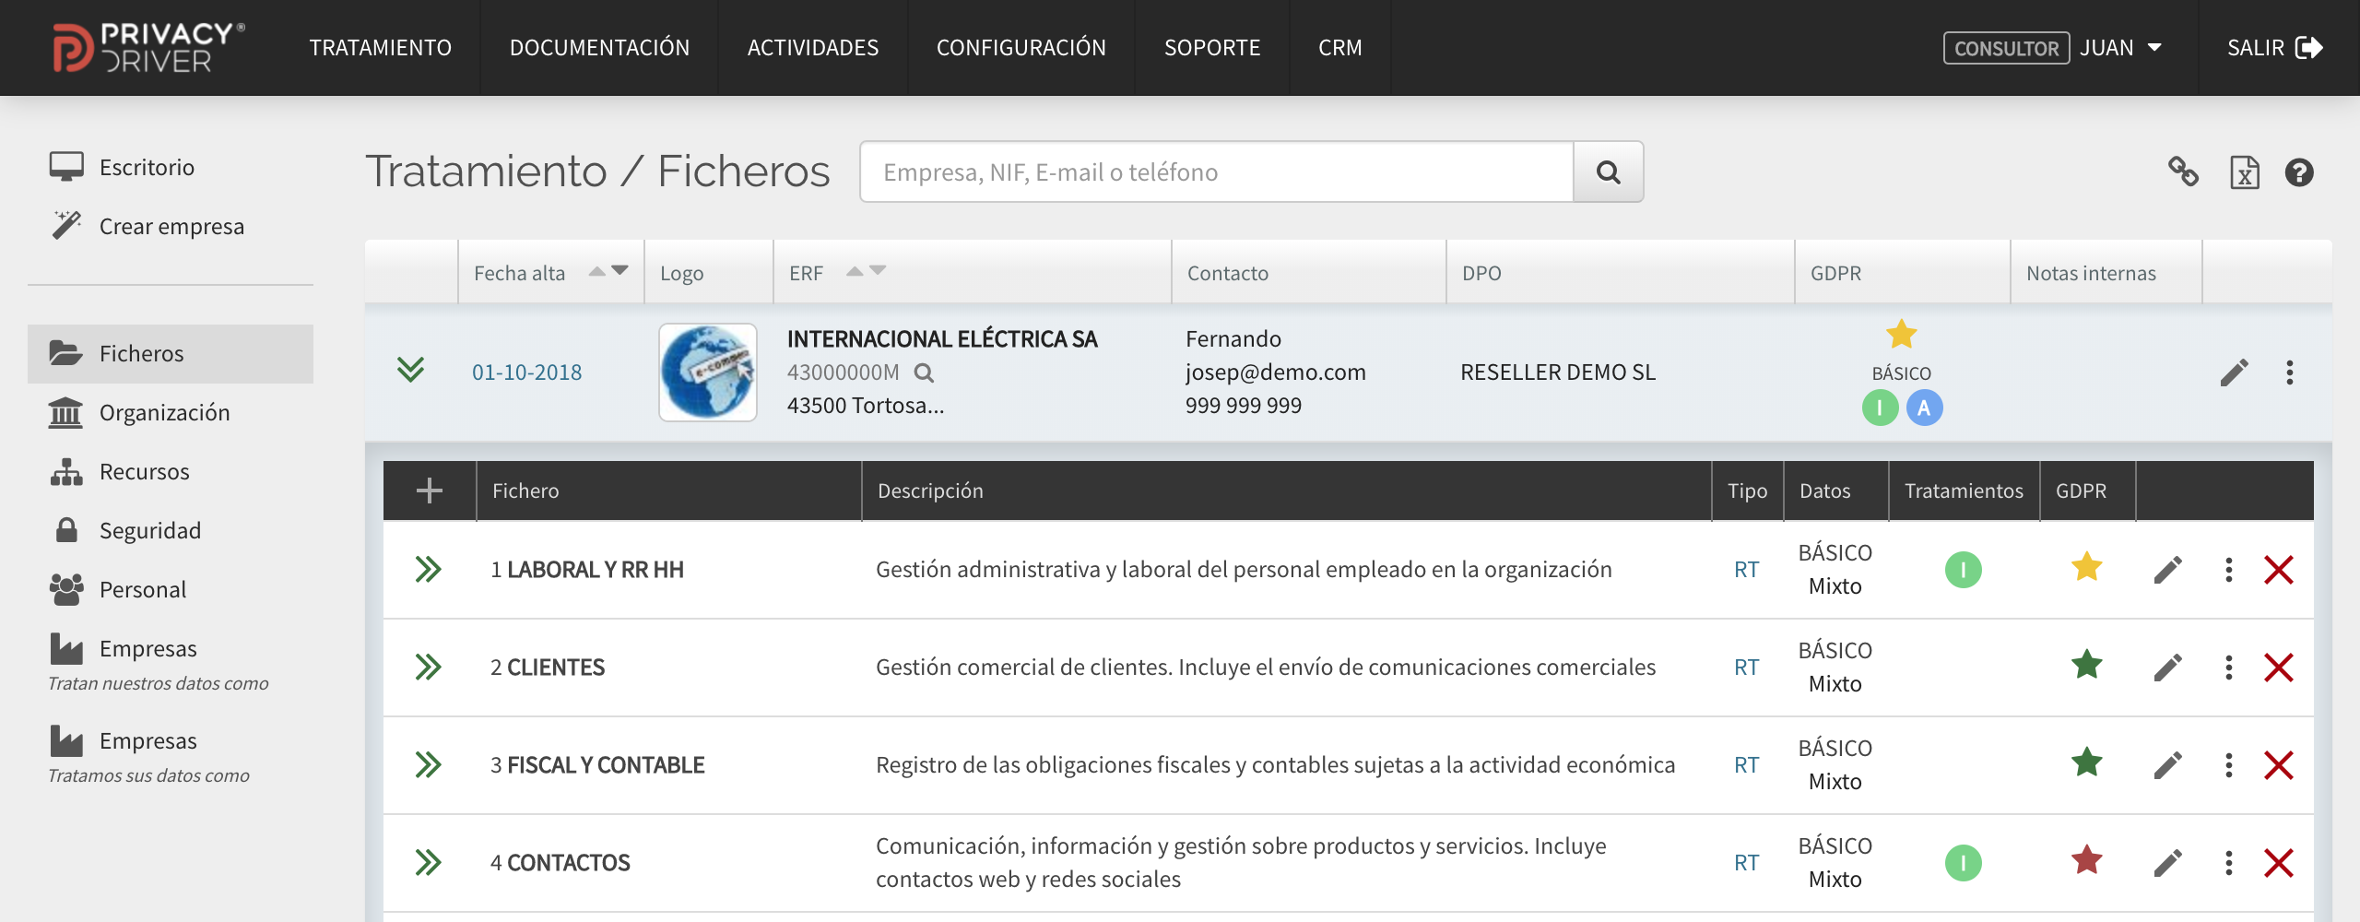Click Crear empresa in sidebar
This screenshot has width=2360, height=922.
point(171,226)
